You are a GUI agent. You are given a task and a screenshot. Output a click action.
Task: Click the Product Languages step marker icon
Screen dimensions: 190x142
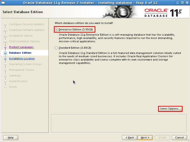coord(5,47)
